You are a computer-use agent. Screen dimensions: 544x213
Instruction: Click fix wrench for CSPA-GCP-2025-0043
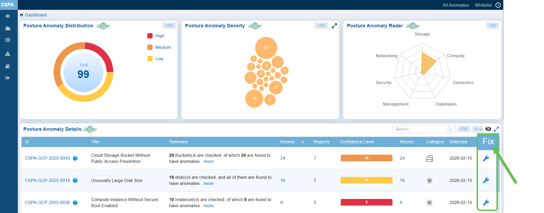(x=486, y=158)
